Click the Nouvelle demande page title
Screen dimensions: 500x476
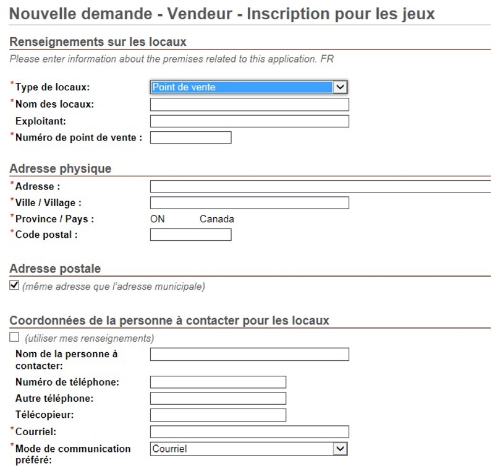pos(222,14)
